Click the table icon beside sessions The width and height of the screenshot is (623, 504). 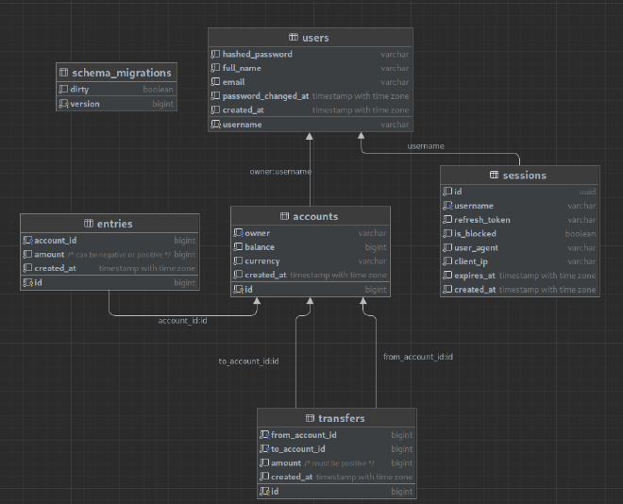click(494, 175)
